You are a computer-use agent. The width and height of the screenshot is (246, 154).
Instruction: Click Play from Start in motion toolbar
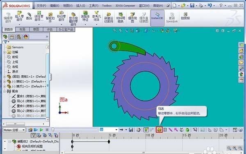[36, 130]
